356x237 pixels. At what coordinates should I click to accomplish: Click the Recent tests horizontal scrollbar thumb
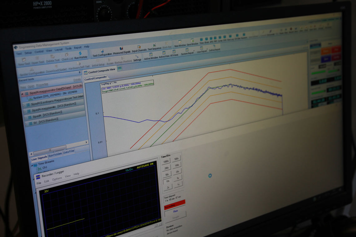tap(50, 150)
